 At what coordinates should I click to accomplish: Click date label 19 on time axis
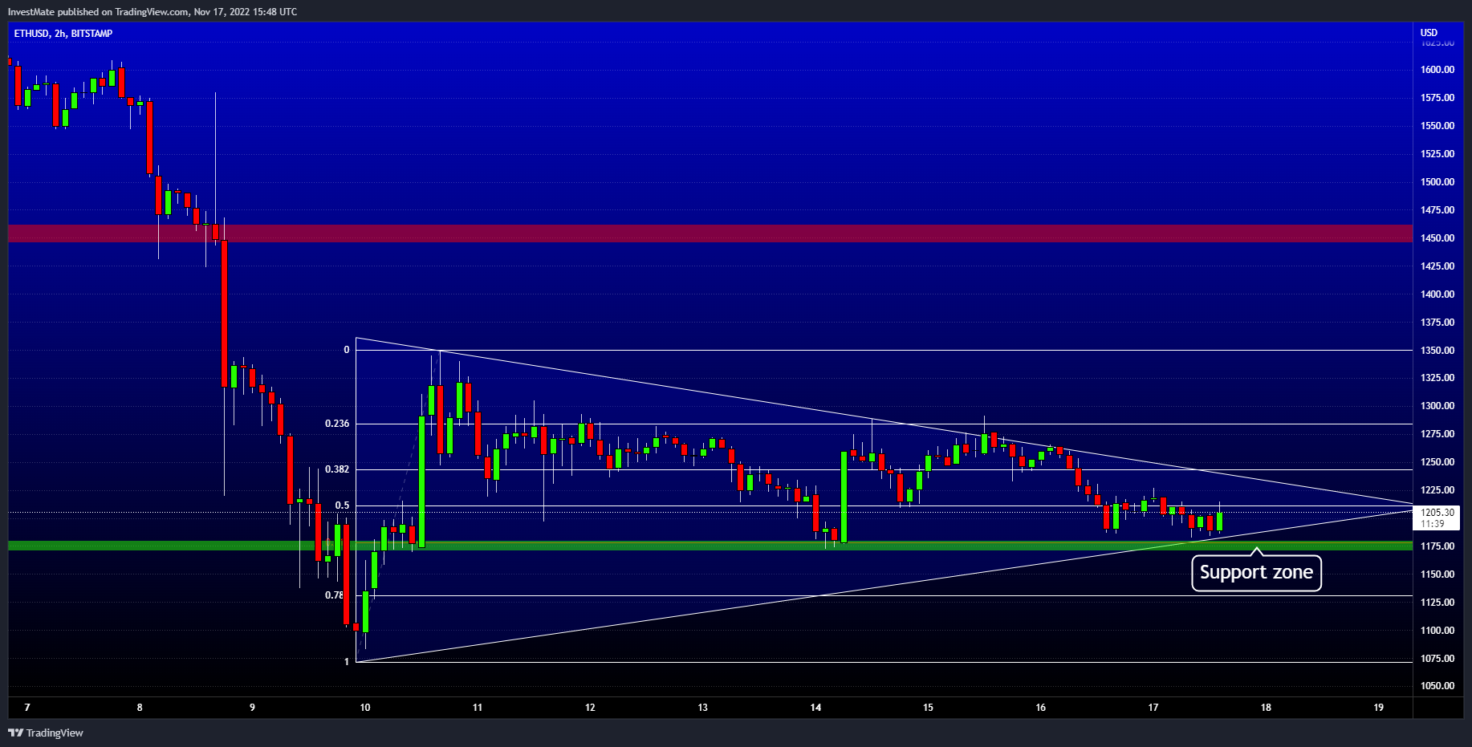point(1379,708)
